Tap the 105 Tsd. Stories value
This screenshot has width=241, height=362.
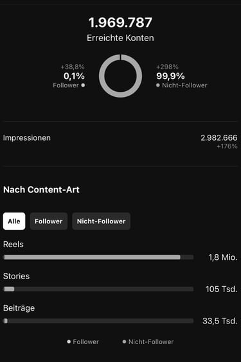[x=222, y=289]
